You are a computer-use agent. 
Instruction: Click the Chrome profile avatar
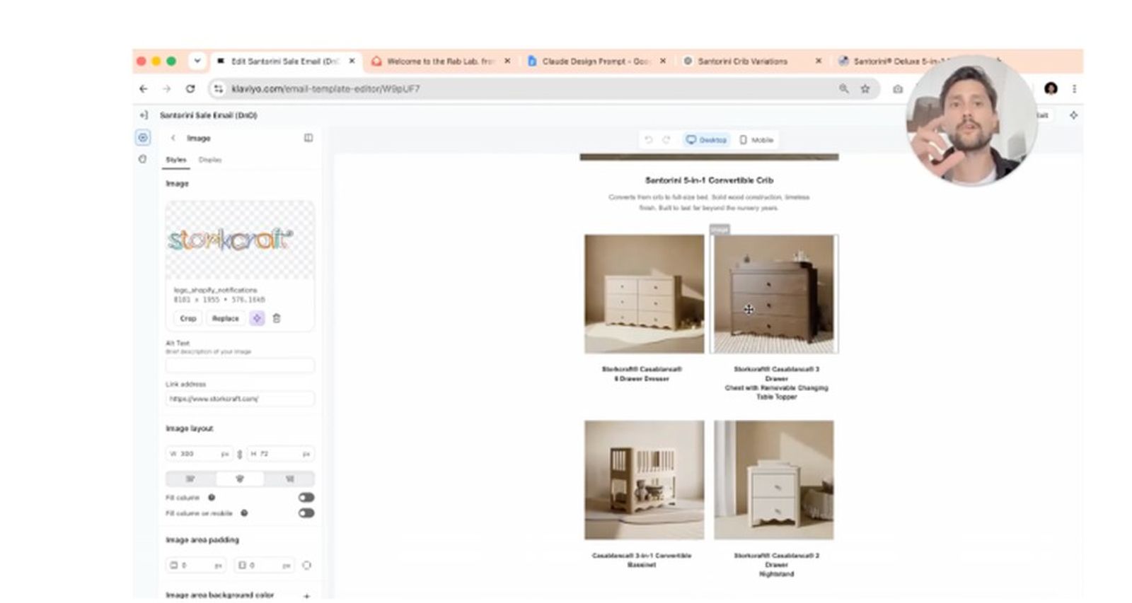[1051, 89]
